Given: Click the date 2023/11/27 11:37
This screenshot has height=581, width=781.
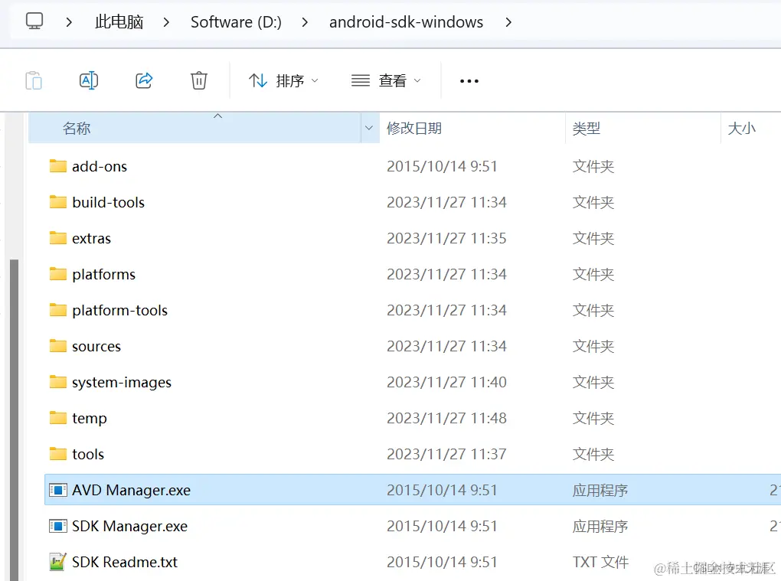Looking at the screenshot, I should point(446,454).
